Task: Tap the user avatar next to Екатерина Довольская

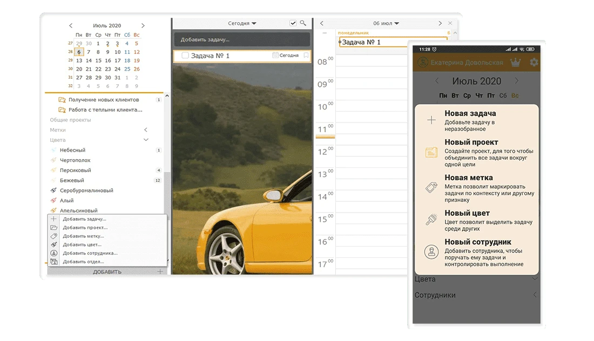Action: 422,63
